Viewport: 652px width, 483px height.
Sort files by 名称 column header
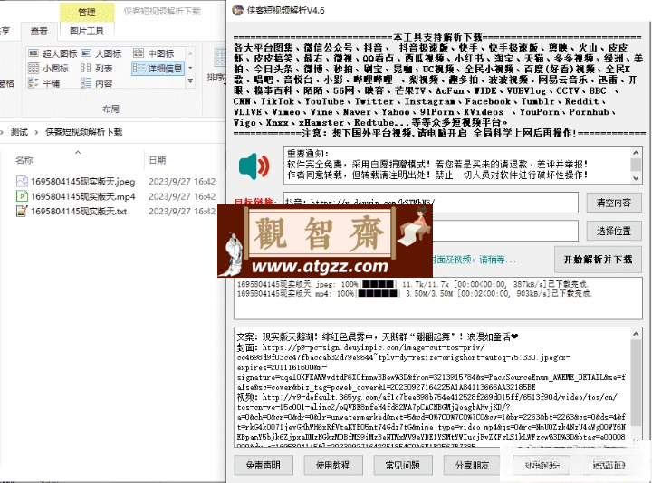click(x=24, y=160)
